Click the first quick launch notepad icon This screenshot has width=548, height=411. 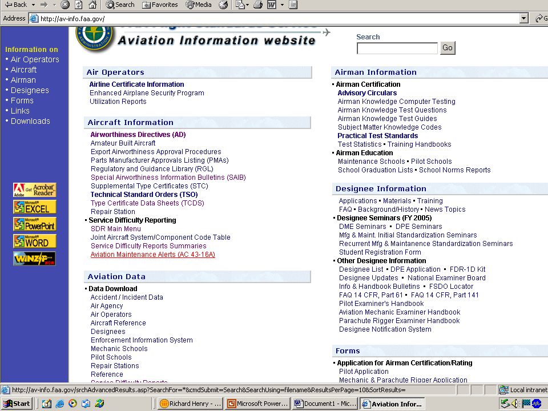(46, 404)
